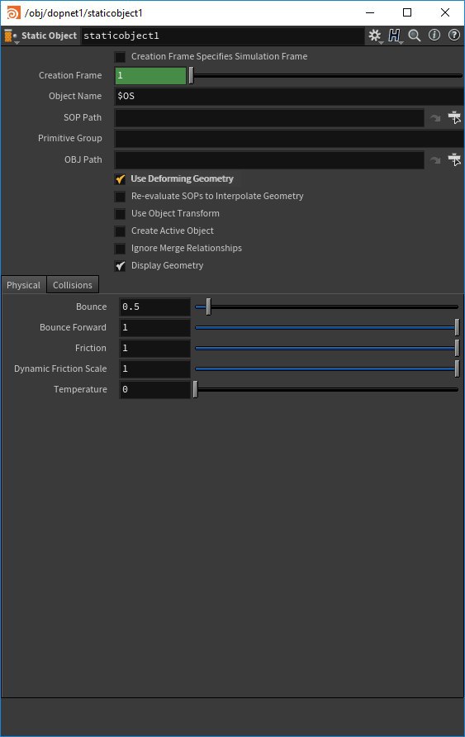Select the Physical tab
Image resolution: width=465 pixels, height=737 pixels.
coord(23,285)
